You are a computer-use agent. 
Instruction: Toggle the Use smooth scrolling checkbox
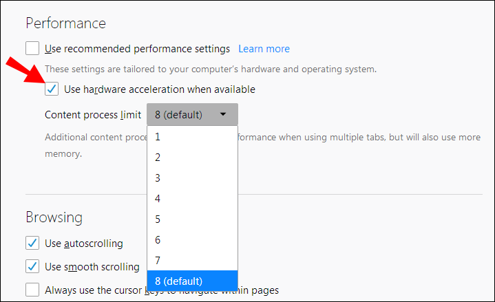pos(32,266)
